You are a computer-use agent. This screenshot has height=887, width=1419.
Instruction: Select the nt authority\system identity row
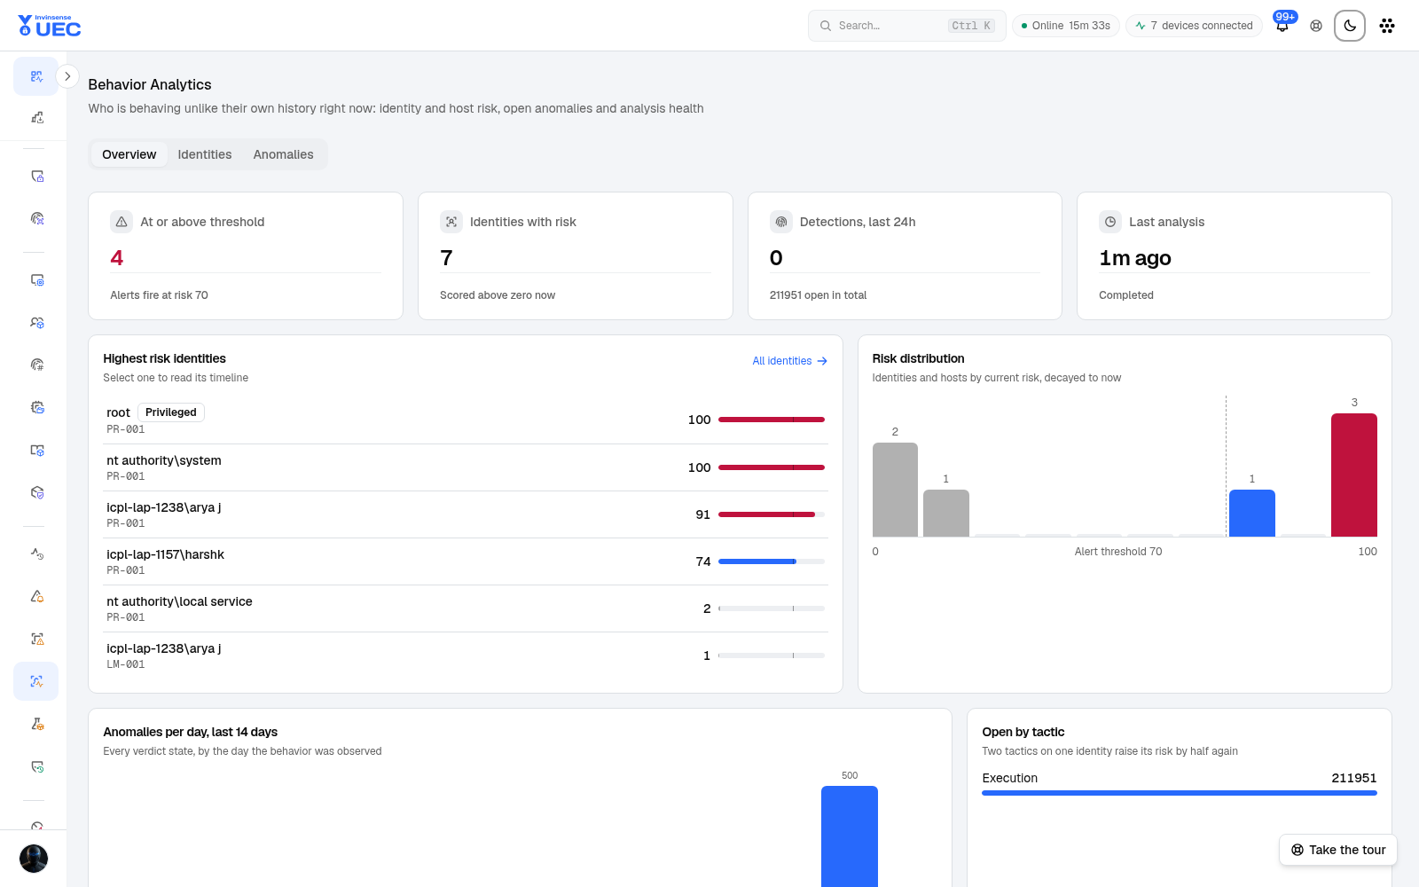tap(466, 467)
